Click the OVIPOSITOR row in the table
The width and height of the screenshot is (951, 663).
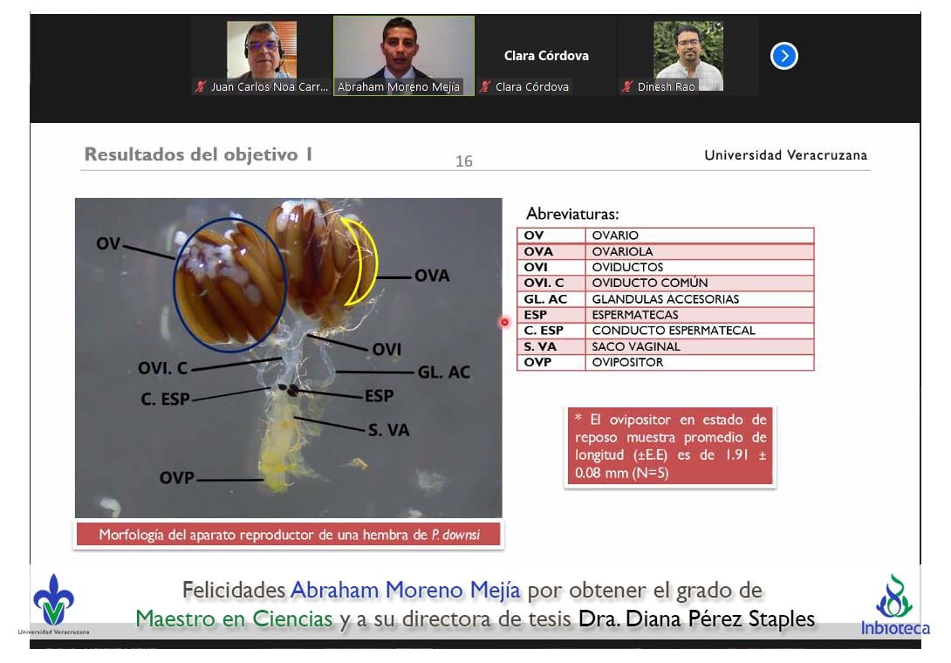point(665,363)
